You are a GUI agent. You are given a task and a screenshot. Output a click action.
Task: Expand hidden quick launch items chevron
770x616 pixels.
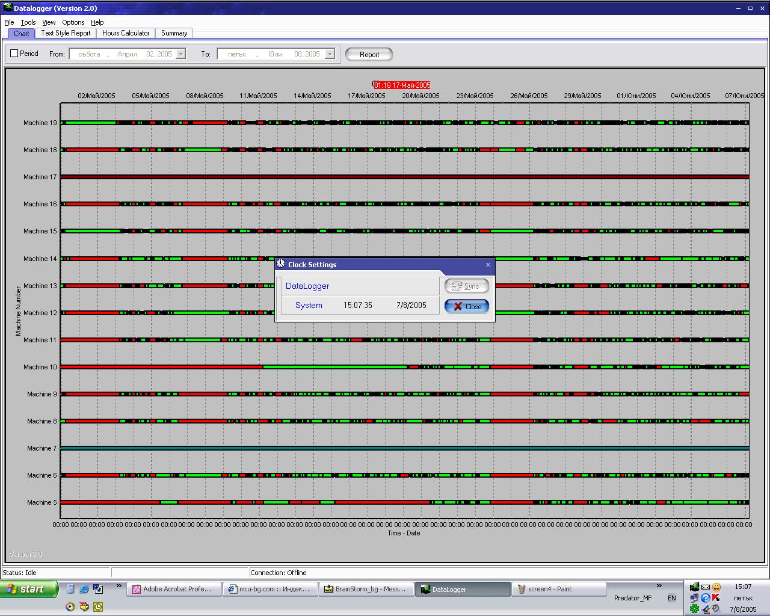pos(119,585)
